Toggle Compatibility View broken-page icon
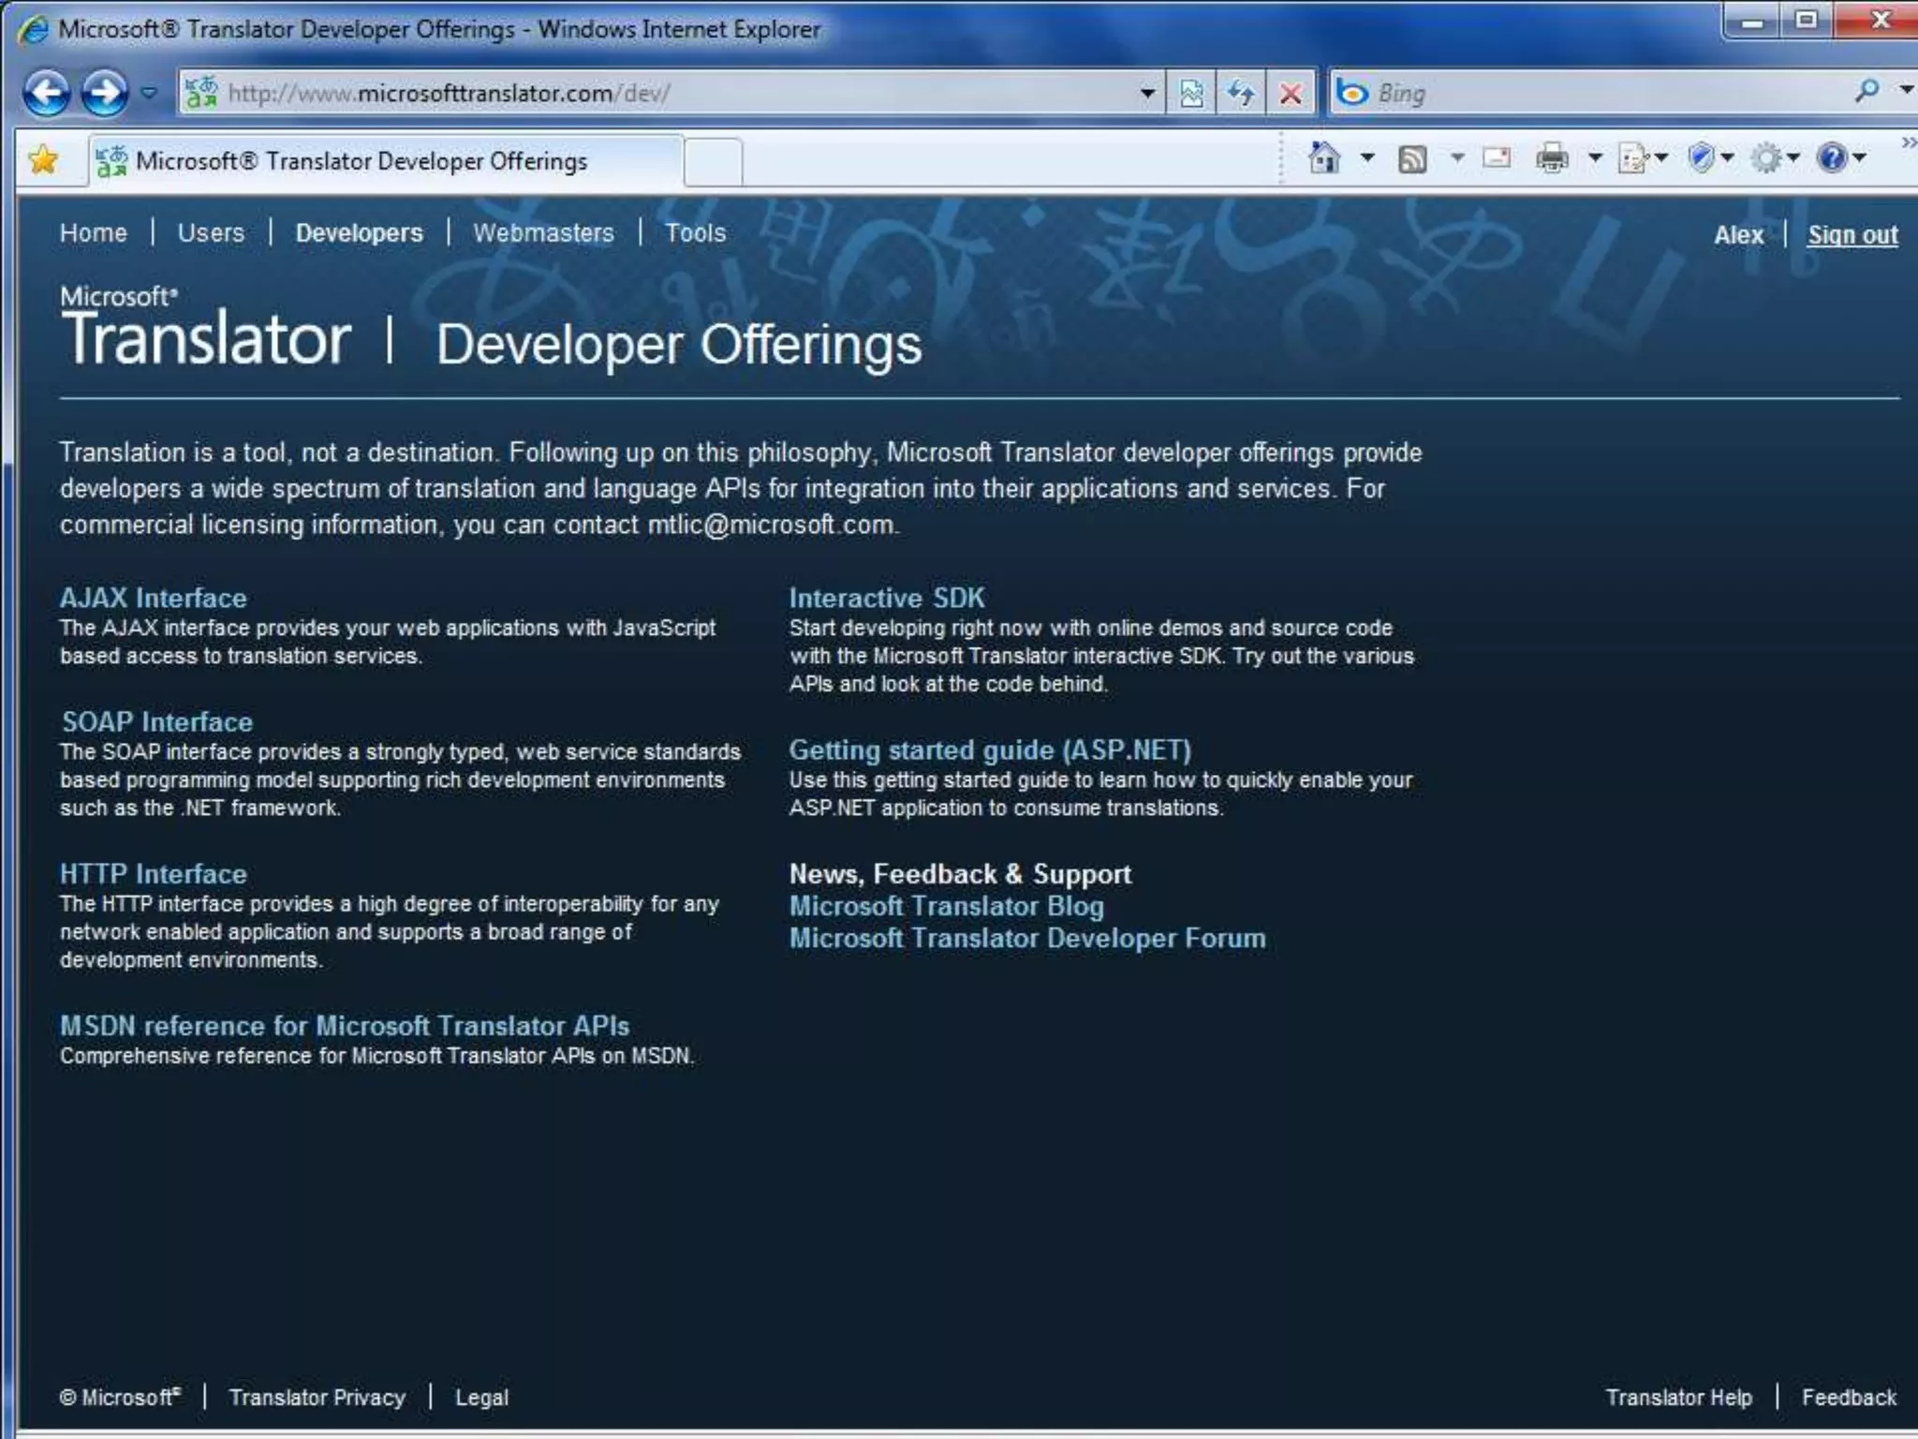The height and width of the screenshot is (1439, 1918). click(1191, 93)
